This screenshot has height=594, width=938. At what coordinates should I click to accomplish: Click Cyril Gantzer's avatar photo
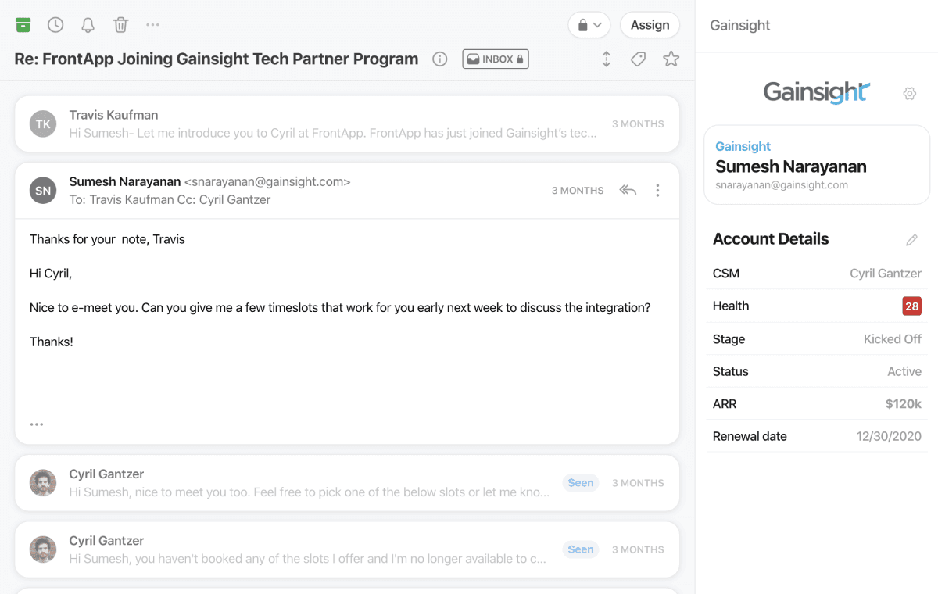(43, 482)
